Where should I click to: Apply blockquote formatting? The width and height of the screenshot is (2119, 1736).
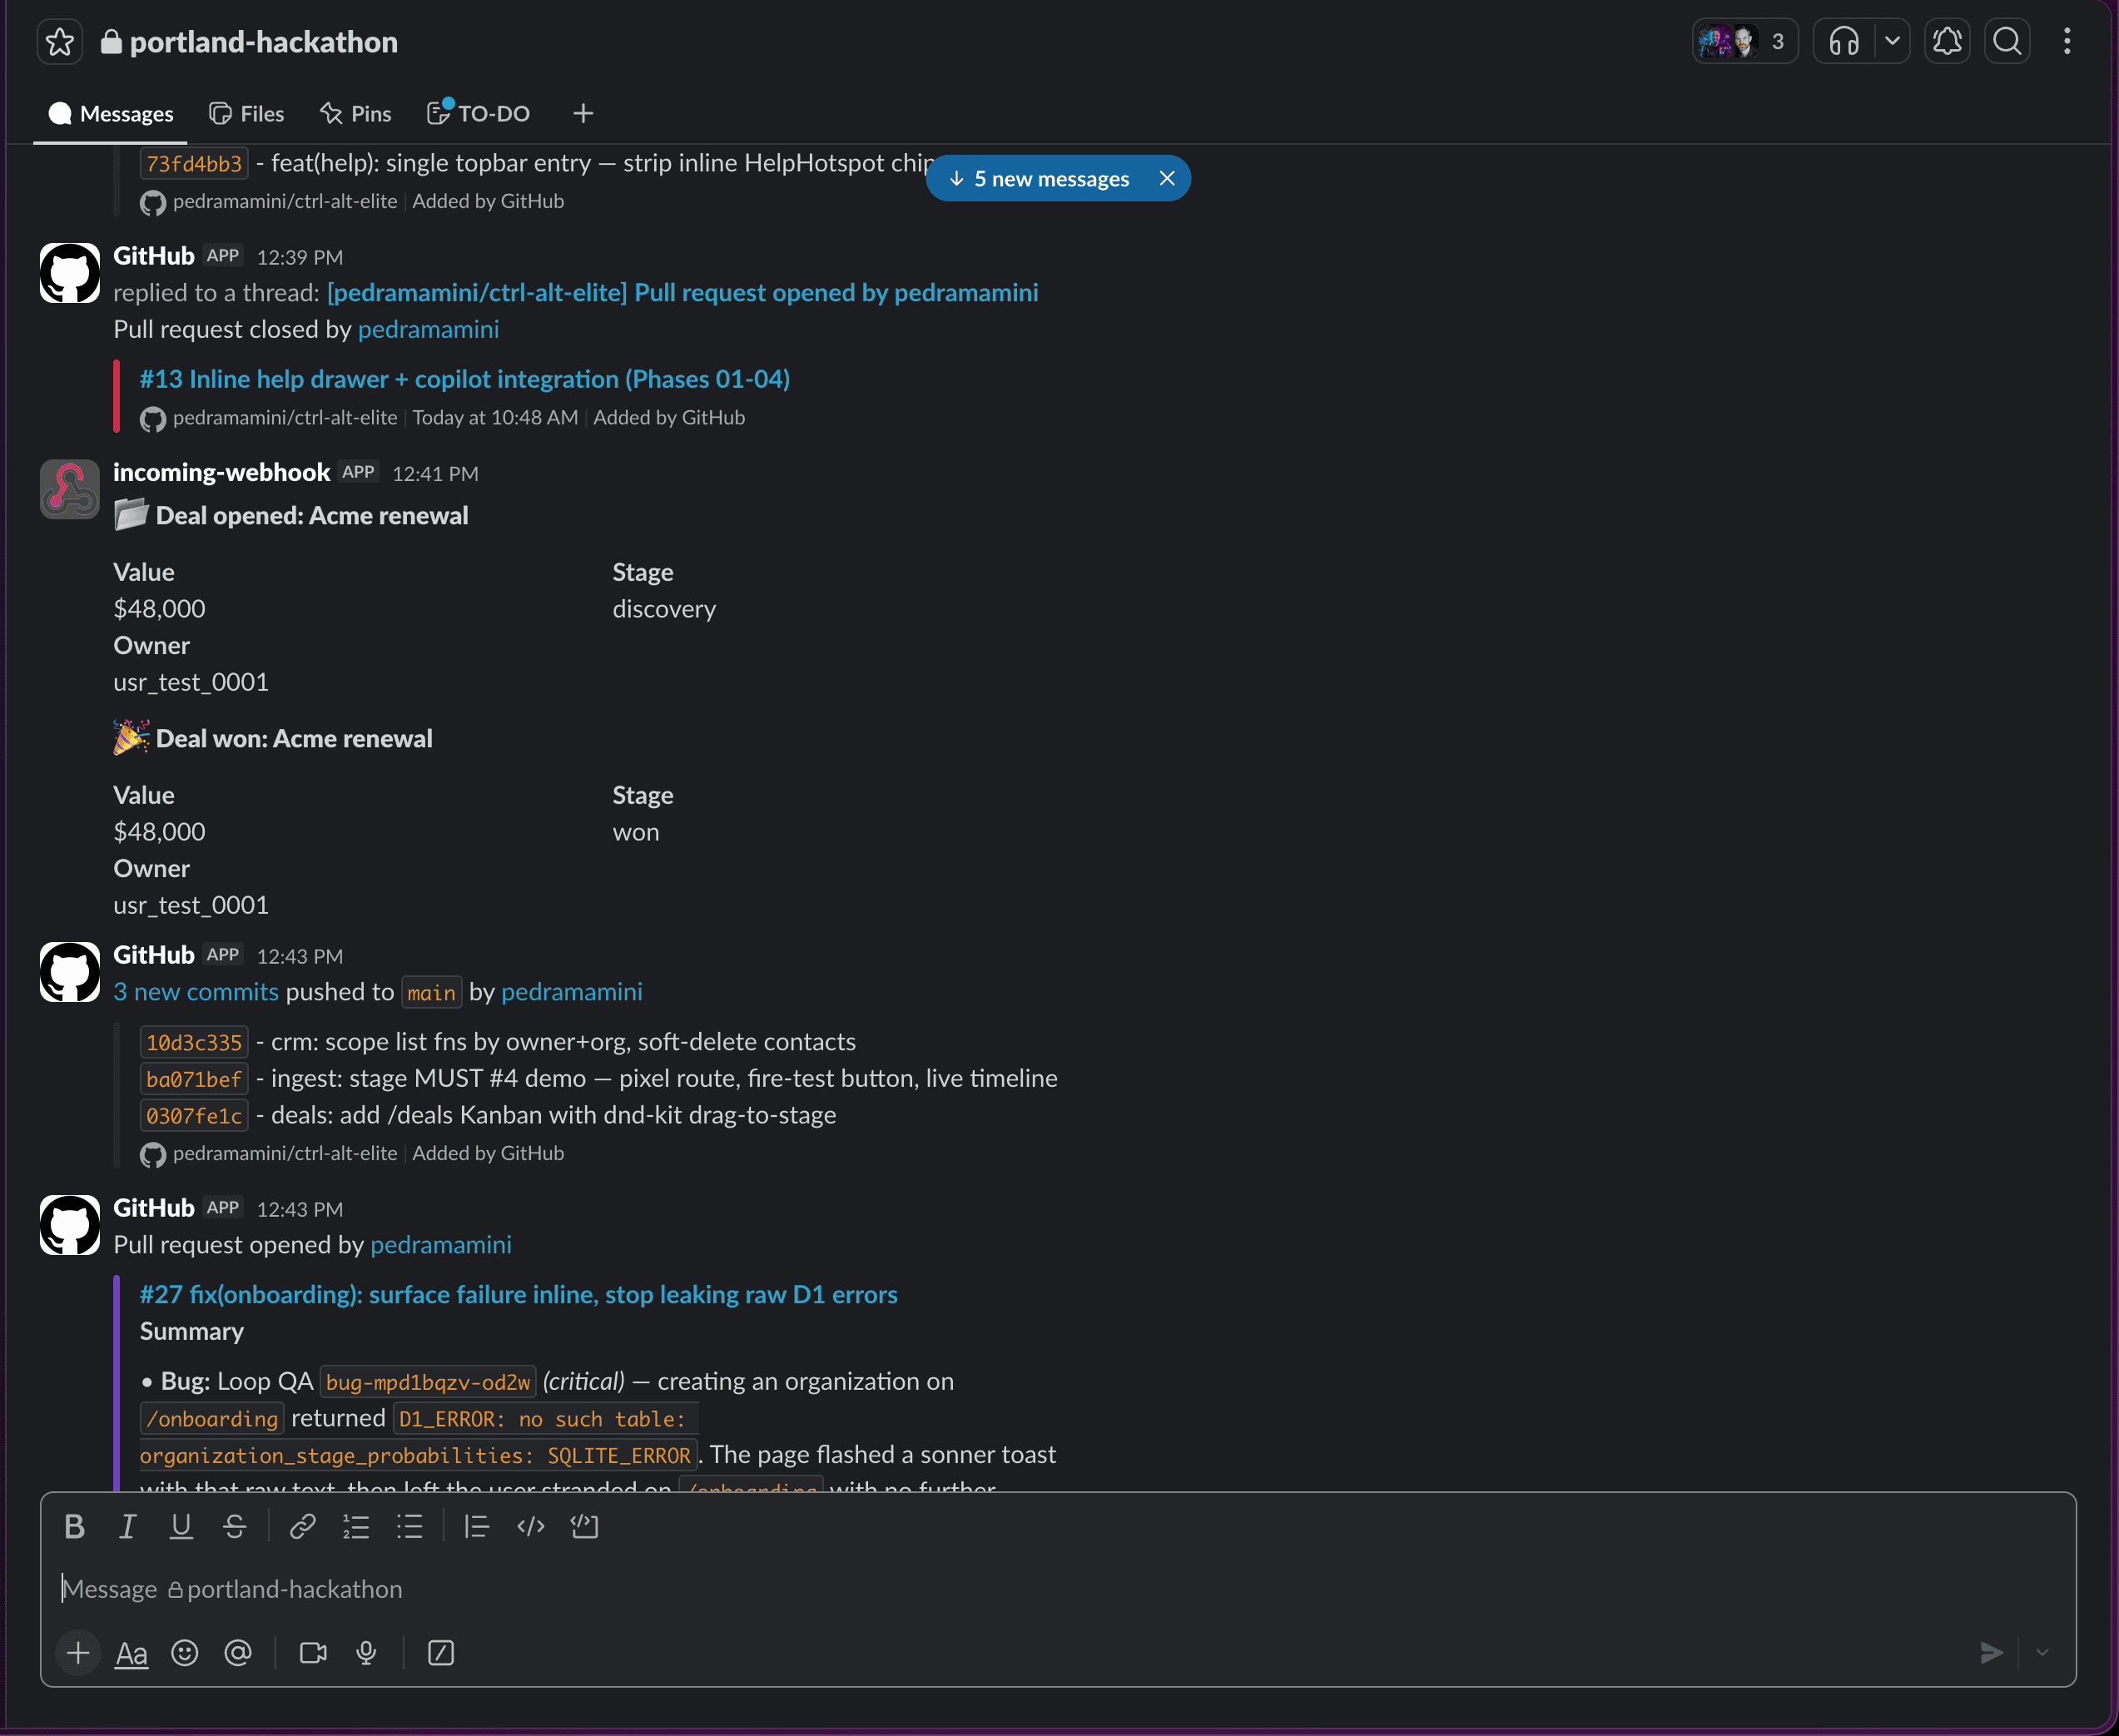point(477,1526)
